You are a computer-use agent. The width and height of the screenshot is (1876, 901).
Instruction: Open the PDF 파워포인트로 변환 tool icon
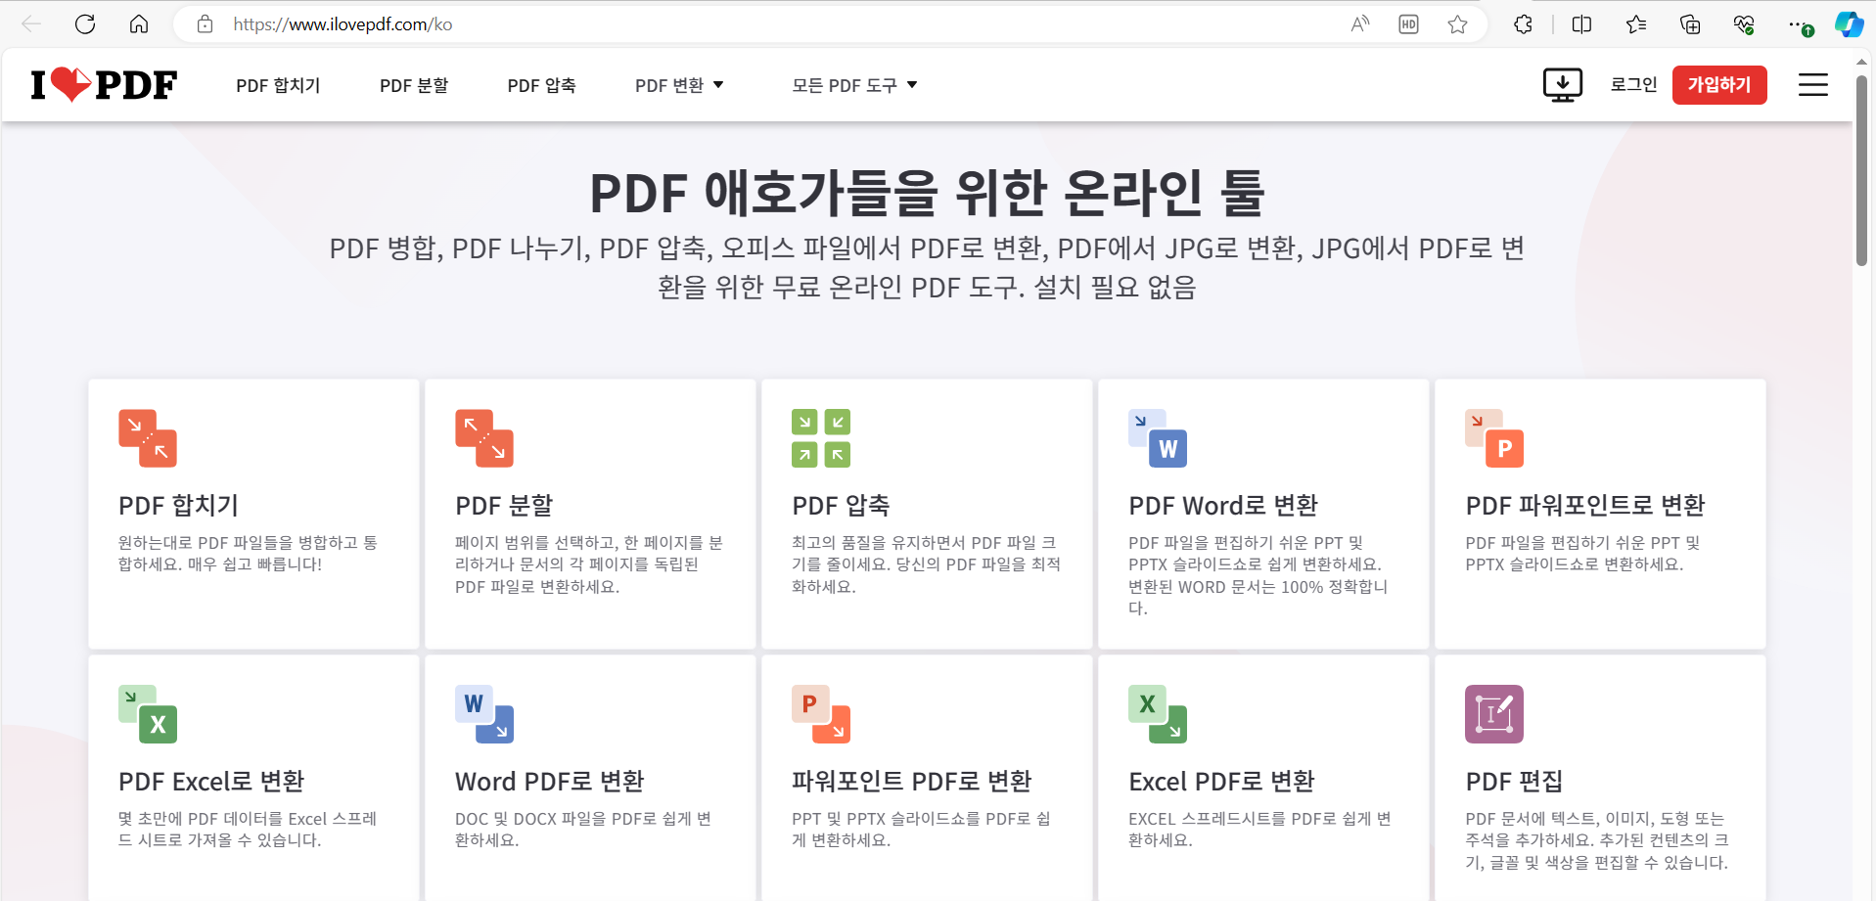tap(1494, 438)
